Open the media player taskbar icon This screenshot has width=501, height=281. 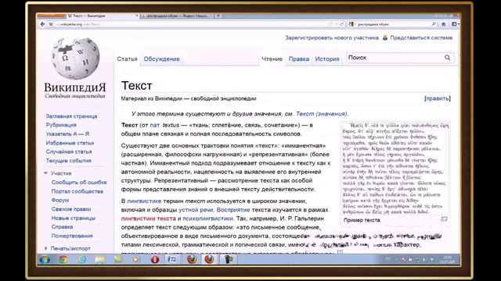pos(136,259)
